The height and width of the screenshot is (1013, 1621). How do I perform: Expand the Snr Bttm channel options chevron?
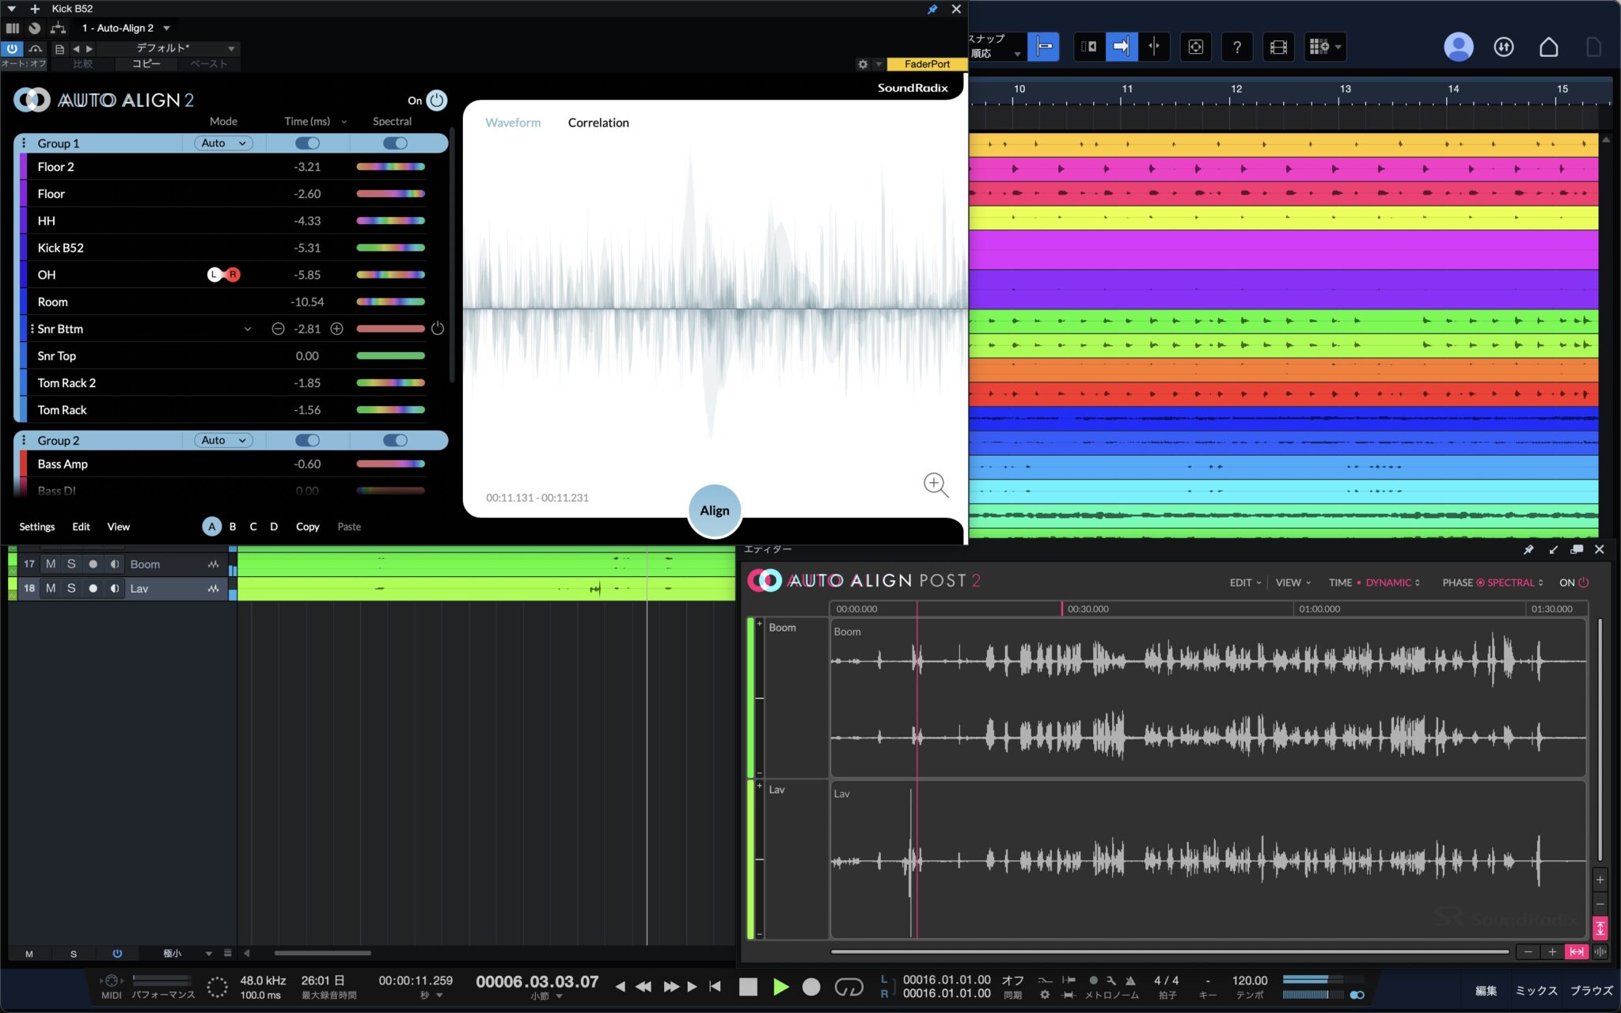click(248, 328)
